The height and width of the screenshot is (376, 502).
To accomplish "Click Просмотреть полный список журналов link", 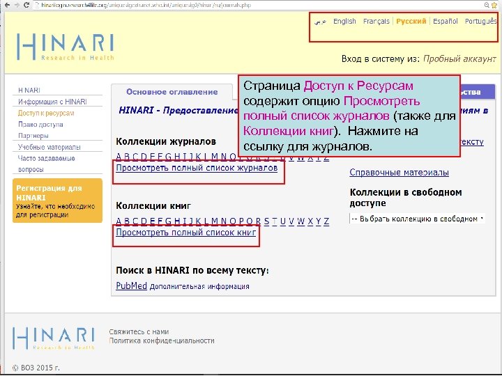I will [197, 168].
